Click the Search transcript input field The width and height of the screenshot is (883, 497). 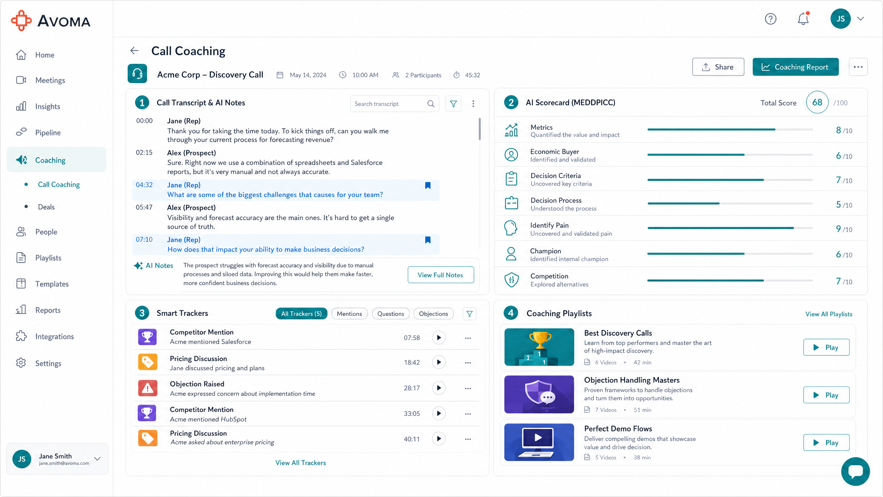395,104
